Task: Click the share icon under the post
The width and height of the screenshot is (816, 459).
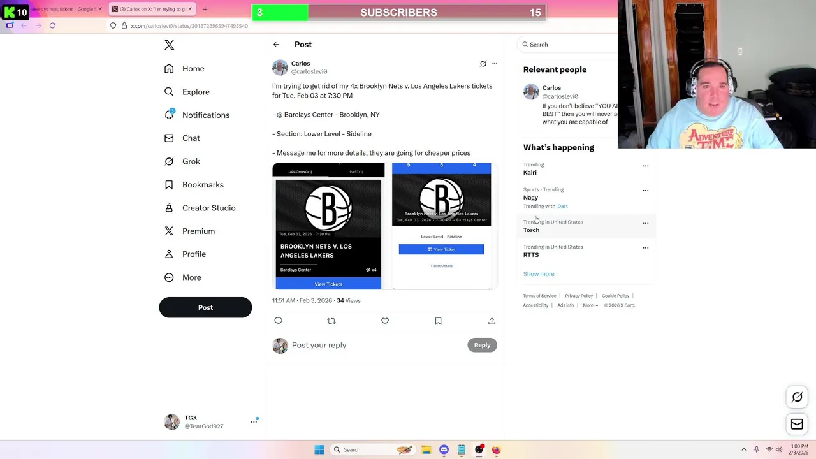Action: 492,321
